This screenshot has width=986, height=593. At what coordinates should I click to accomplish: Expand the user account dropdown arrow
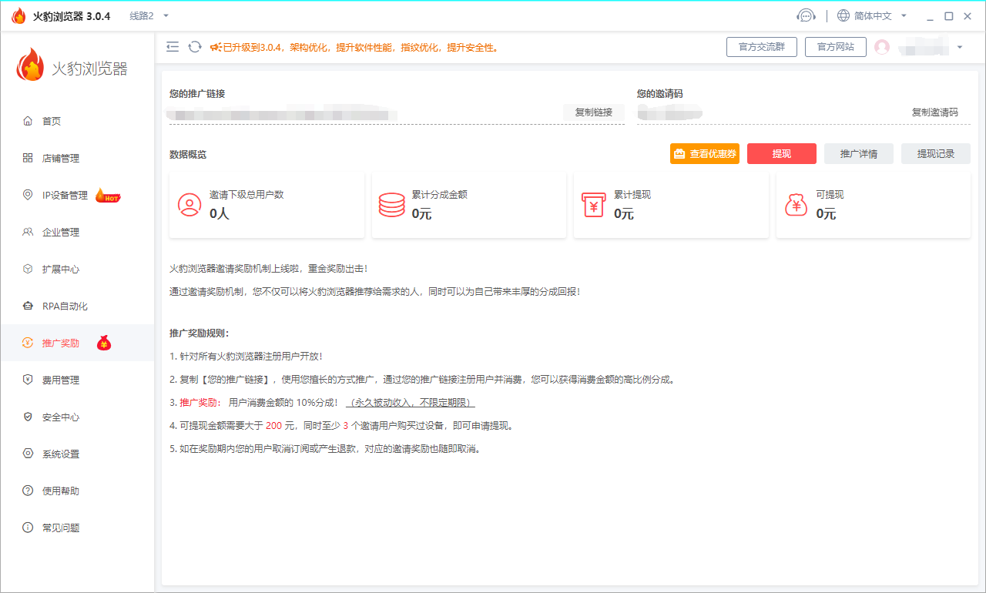point(960,47)
